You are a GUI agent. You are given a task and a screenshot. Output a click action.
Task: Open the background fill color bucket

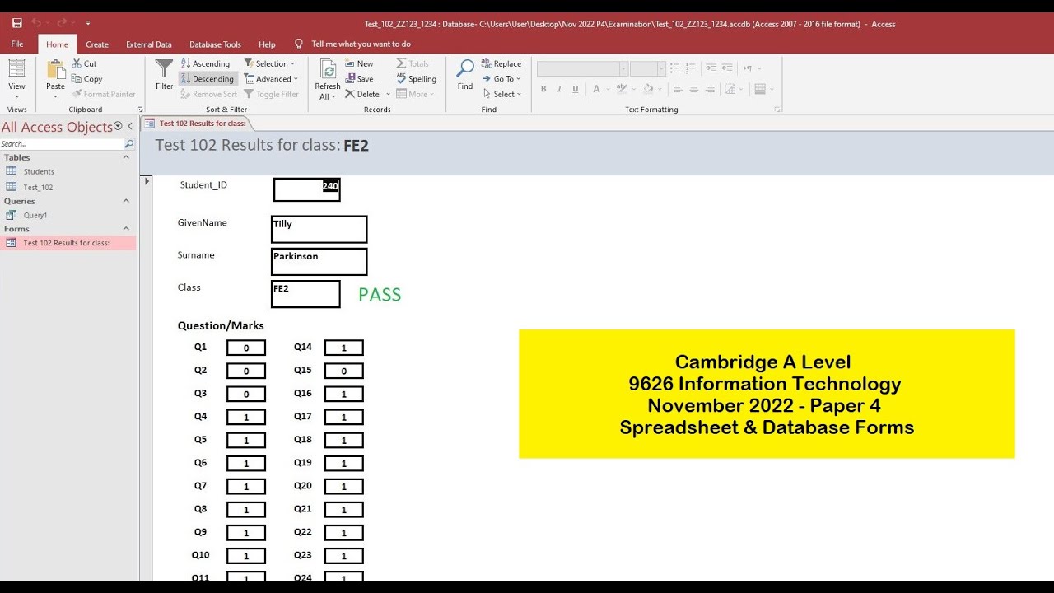(647, 89)
